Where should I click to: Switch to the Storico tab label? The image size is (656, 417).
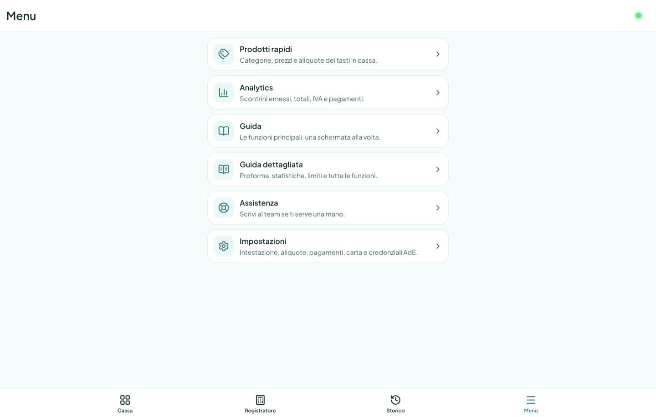395,411
